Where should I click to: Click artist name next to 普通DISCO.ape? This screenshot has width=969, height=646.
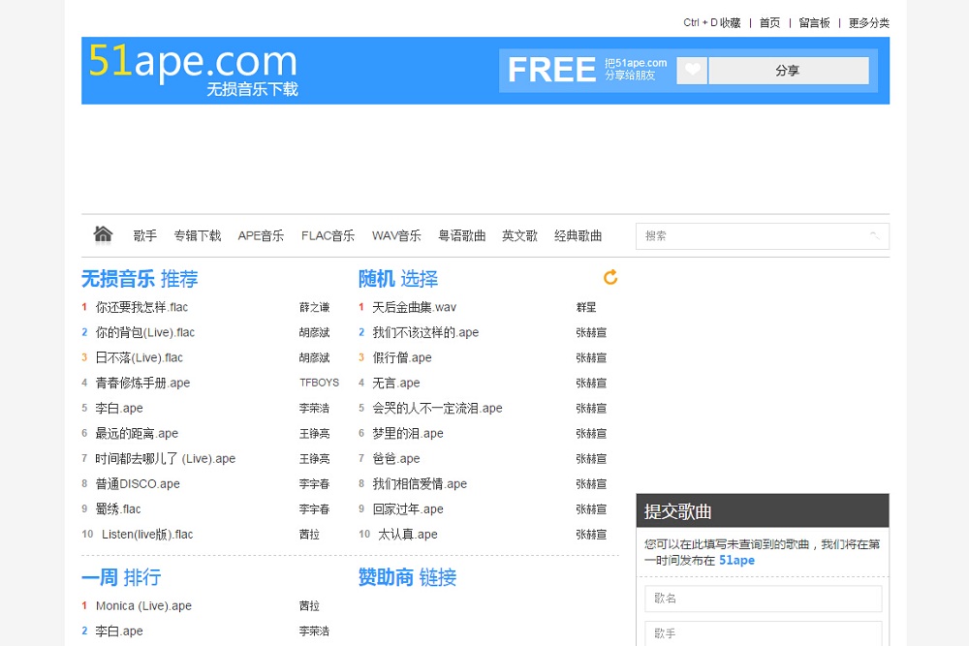pos(315,485)
